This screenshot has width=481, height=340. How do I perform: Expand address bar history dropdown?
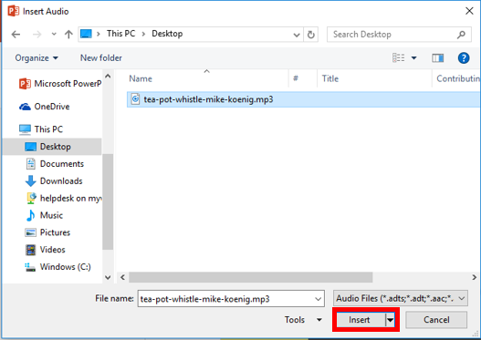(297, 35)
